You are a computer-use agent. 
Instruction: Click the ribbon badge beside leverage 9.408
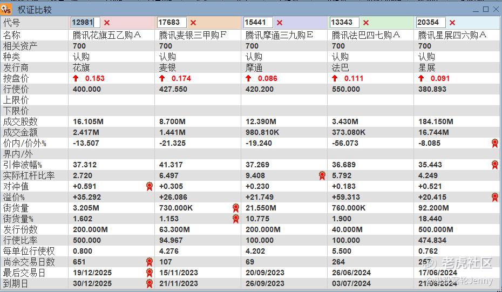pyautogui.click(x=322, y=175)
